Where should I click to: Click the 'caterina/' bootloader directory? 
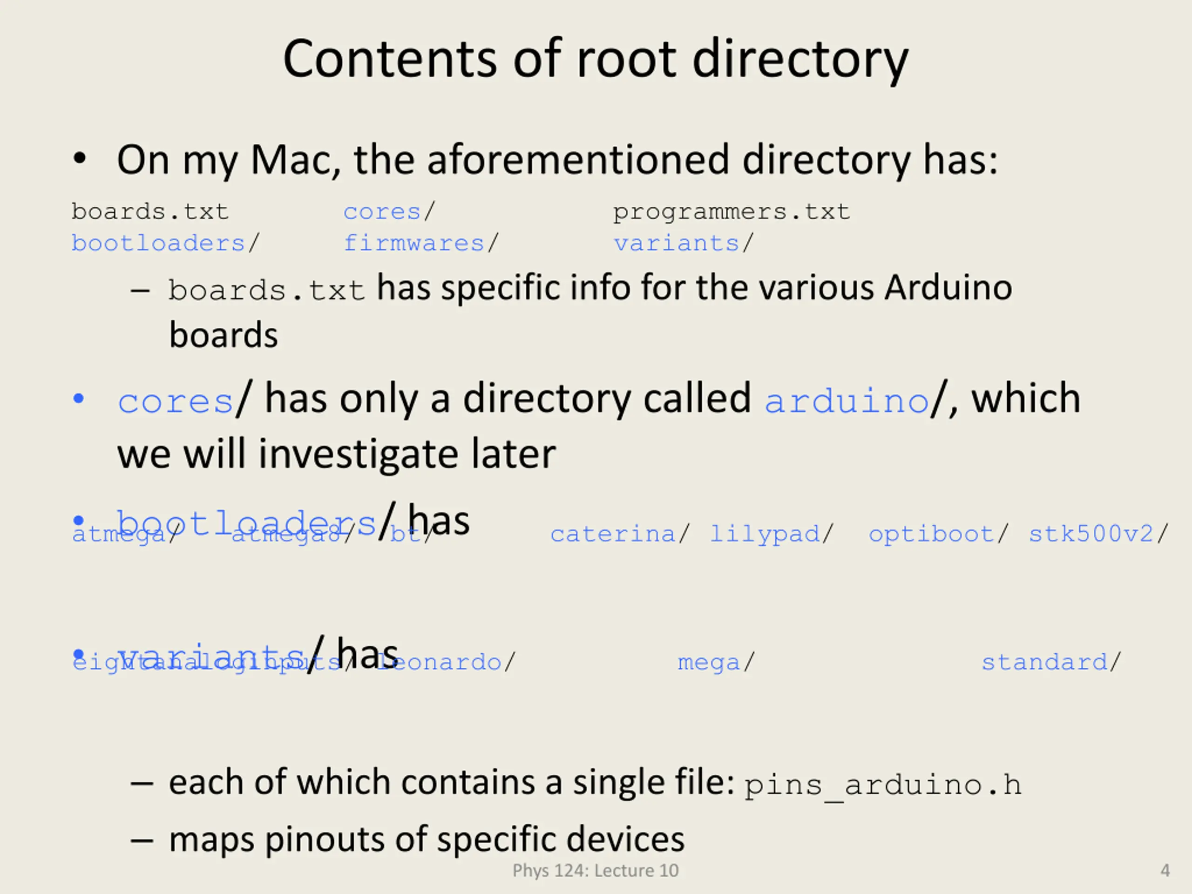[619, 534]
